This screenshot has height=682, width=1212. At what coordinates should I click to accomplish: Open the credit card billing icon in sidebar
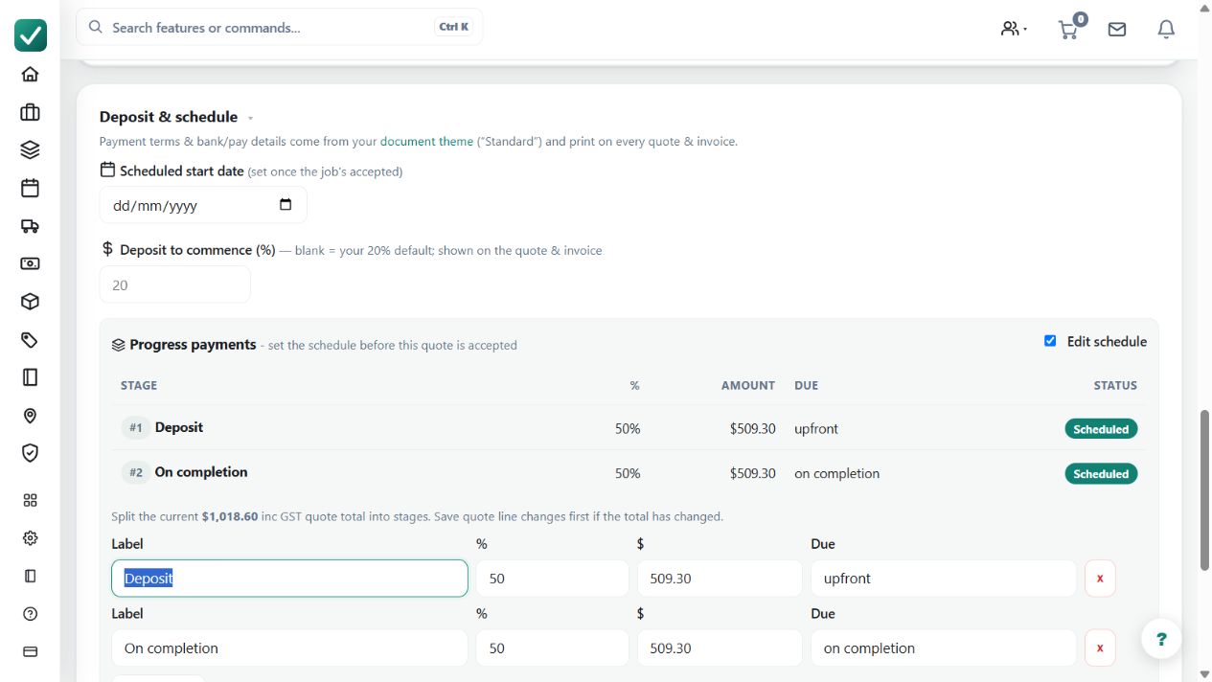(x=30, y=651)
